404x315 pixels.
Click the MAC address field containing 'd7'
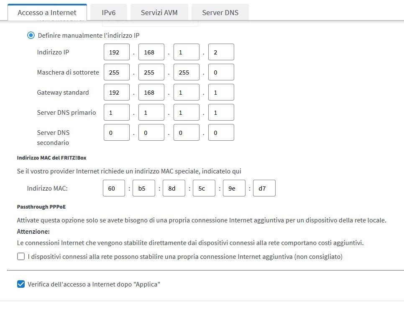[264, 188]
